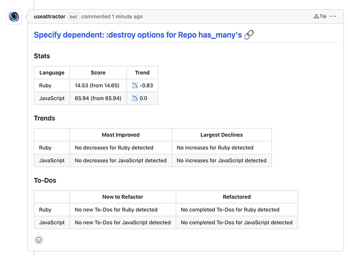The width and height of the screenshot is (348, 256).
Task: Click the Ruby score "14.53 (from 14.65)" cell
Action: click(98, 86)
